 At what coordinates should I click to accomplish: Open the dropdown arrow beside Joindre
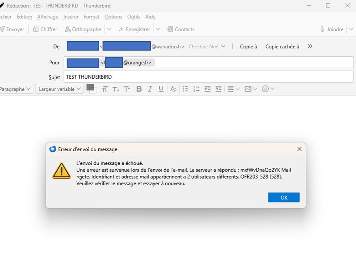tap(351, 29)
